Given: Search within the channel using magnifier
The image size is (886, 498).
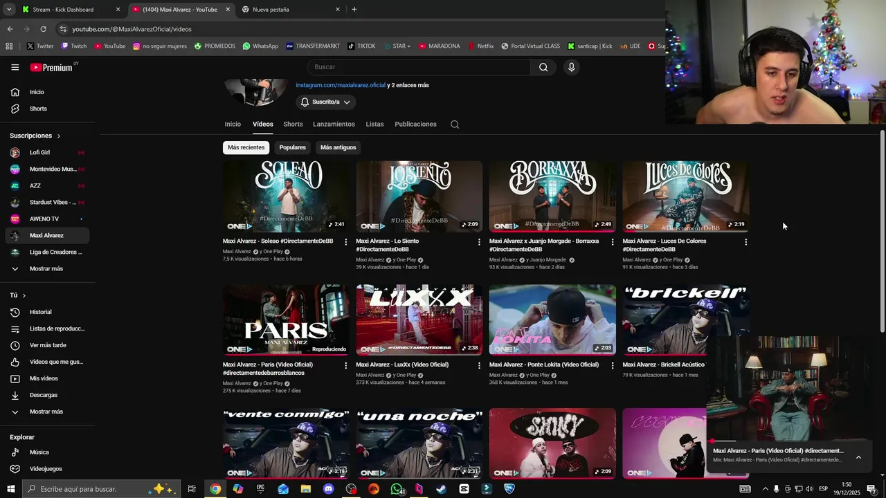Looking at the screenshot, I should 455,124.
